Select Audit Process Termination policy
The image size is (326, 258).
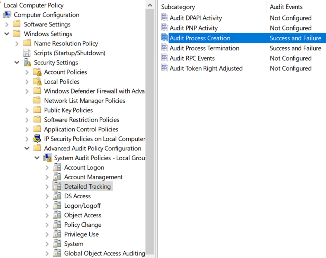(x=204, y=48)
